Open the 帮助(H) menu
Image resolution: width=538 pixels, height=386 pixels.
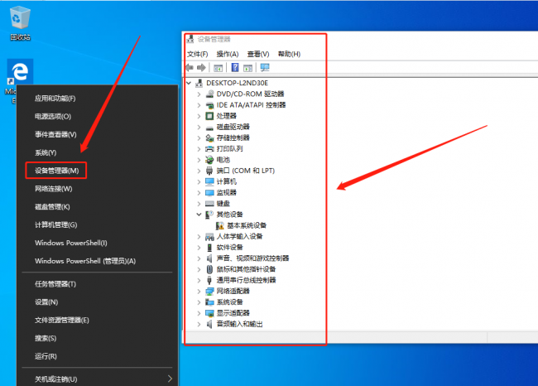(x=289, y=54)
